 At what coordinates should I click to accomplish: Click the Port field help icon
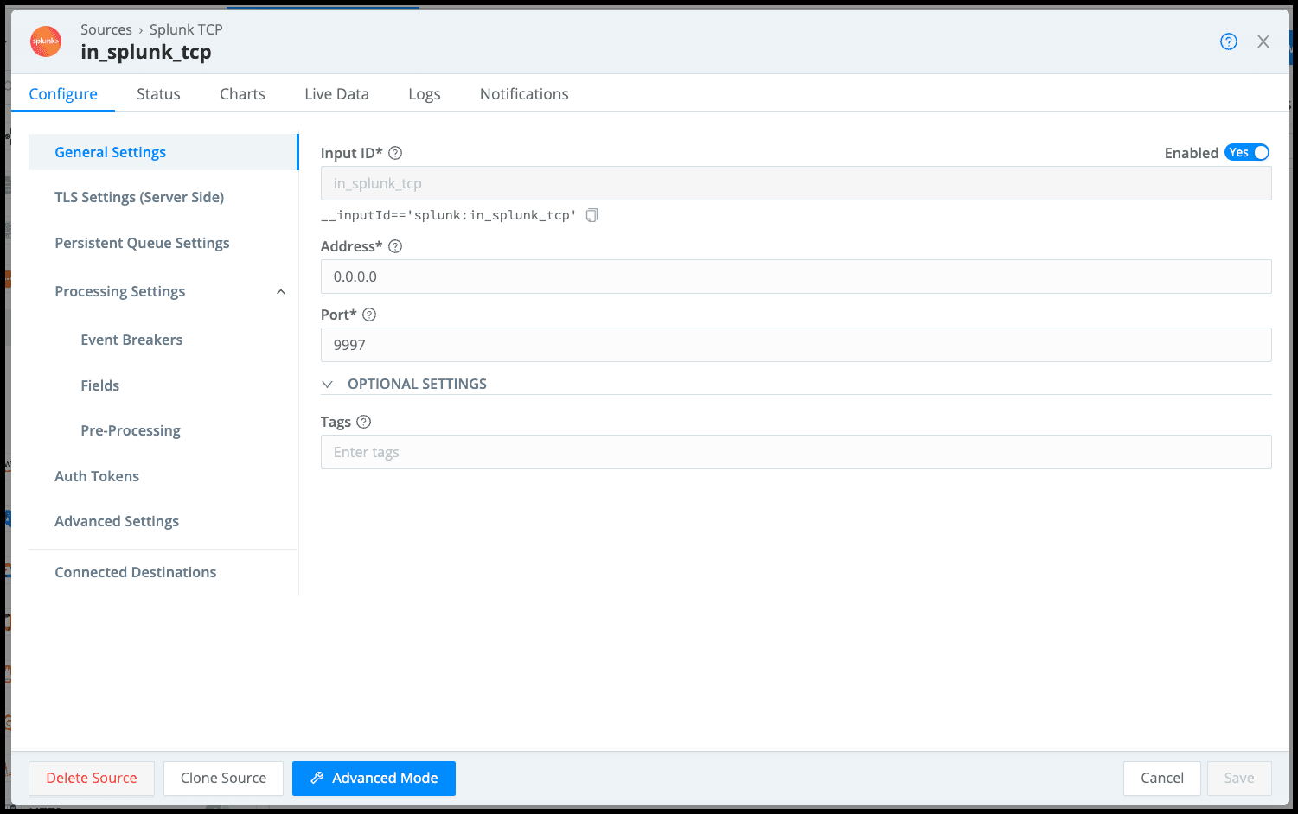(369, 315)
